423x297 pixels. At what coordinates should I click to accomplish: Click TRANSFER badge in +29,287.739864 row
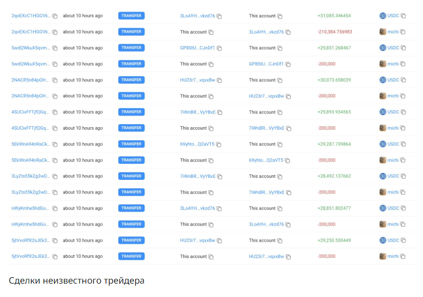tap(131, 144)
